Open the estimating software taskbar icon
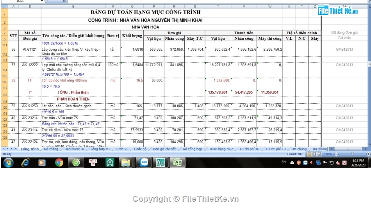The width and height of the screenshot is (371, 209). point(161,163)
